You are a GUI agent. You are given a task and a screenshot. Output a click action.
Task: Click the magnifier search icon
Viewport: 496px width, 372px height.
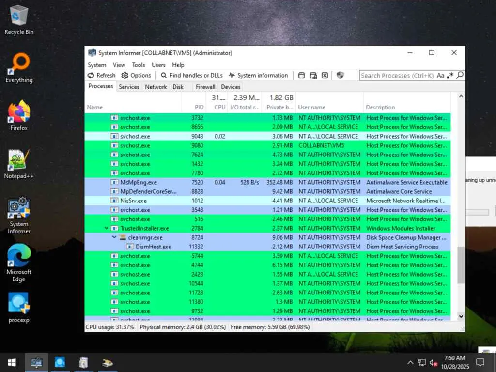point(460,75)
